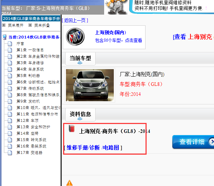Screen dimensions: 214x186
Task: Click 包含86个车型，点击查看 link
Action: coord(119,40)
